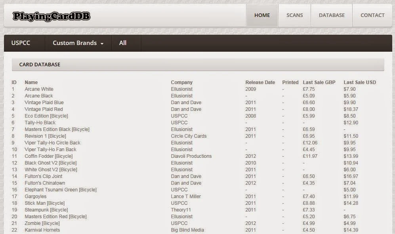This screenshot has width=395, height=234.
Task: Click the PlayingCardDB logo
Action: coord(52,16)
